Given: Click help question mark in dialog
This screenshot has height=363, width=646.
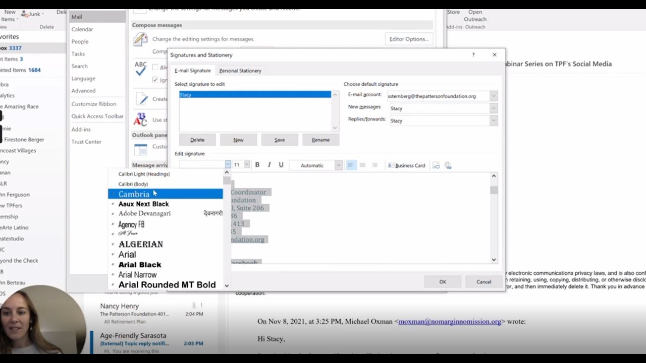Looking at the screenshot, I should (473, 54).
